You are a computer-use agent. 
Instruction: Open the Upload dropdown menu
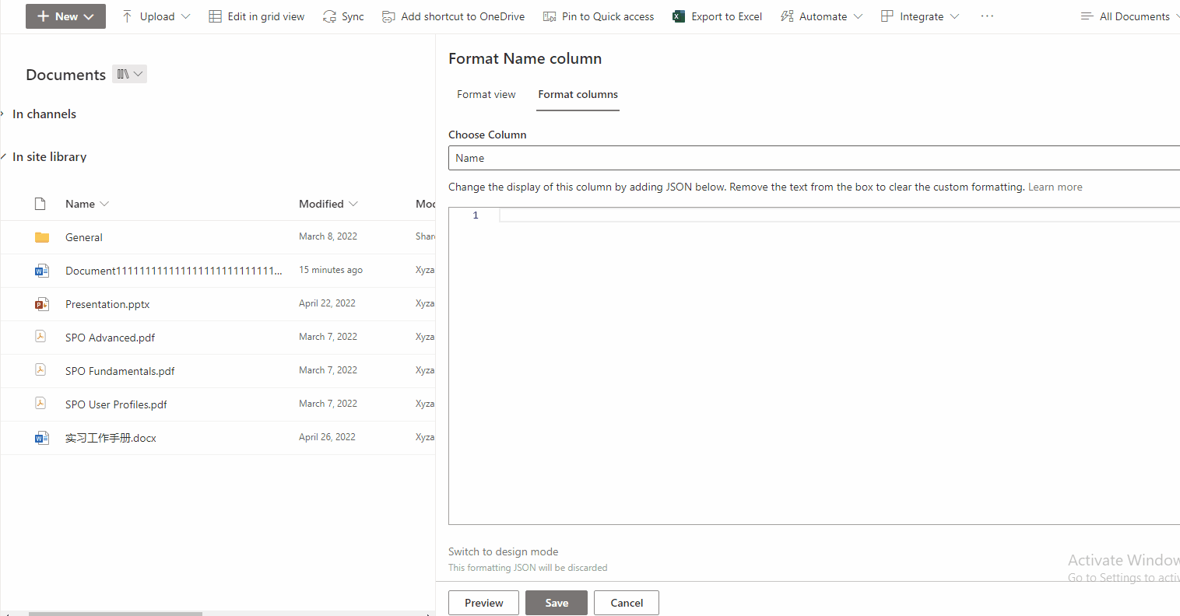pos(185,16)
